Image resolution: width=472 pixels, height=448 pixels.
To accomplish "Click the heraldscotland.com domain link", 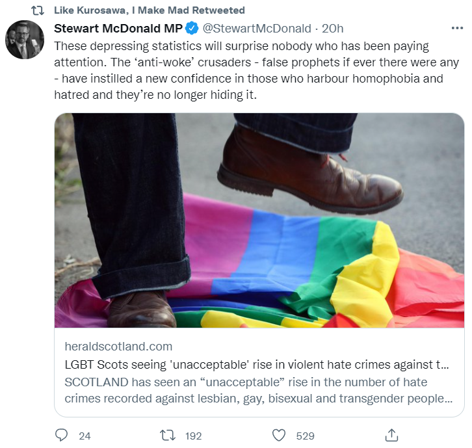I will tap(118, 347).
